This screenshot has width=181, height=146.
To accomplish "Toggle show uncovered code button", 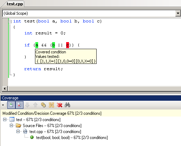I will pyautogui.click(x=19, y=105).
